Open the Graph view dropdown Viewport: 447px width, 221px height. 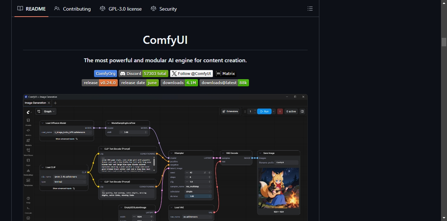pyautogui.click(x=46, y=111)
